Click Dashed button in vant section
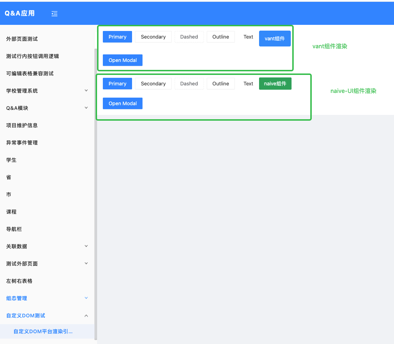This screenshot has width=394, height=344. [x=189, y=37]
